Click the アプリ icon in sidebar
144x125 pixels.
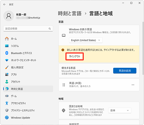coord(7,74)
